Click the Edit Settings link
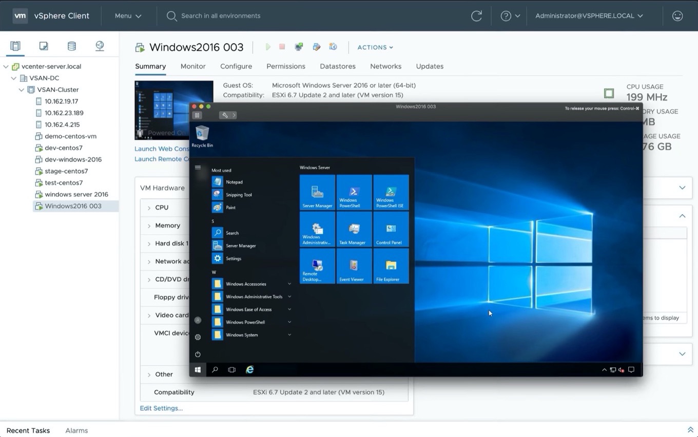Screen dimensions: 698x437 161,408
